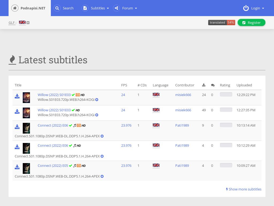Screen dimensions: 274x206
Task: Expand releases for Connect E06 row 10:13:14 AM
Action: [102, 136]
